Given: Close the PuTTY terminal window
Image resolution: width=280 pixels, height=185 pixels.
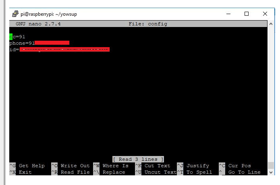Looking at the screenshot, I should pos(265,14).
